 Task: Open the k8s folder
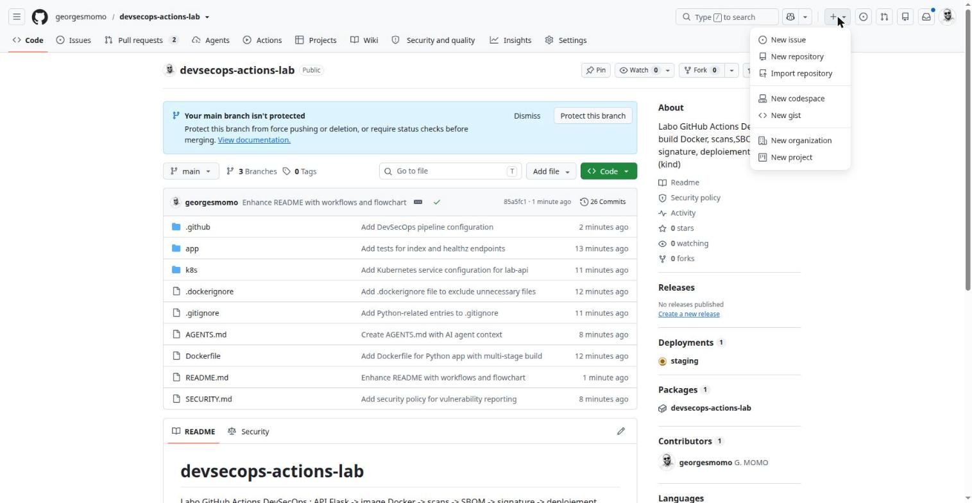click(191, 270)
